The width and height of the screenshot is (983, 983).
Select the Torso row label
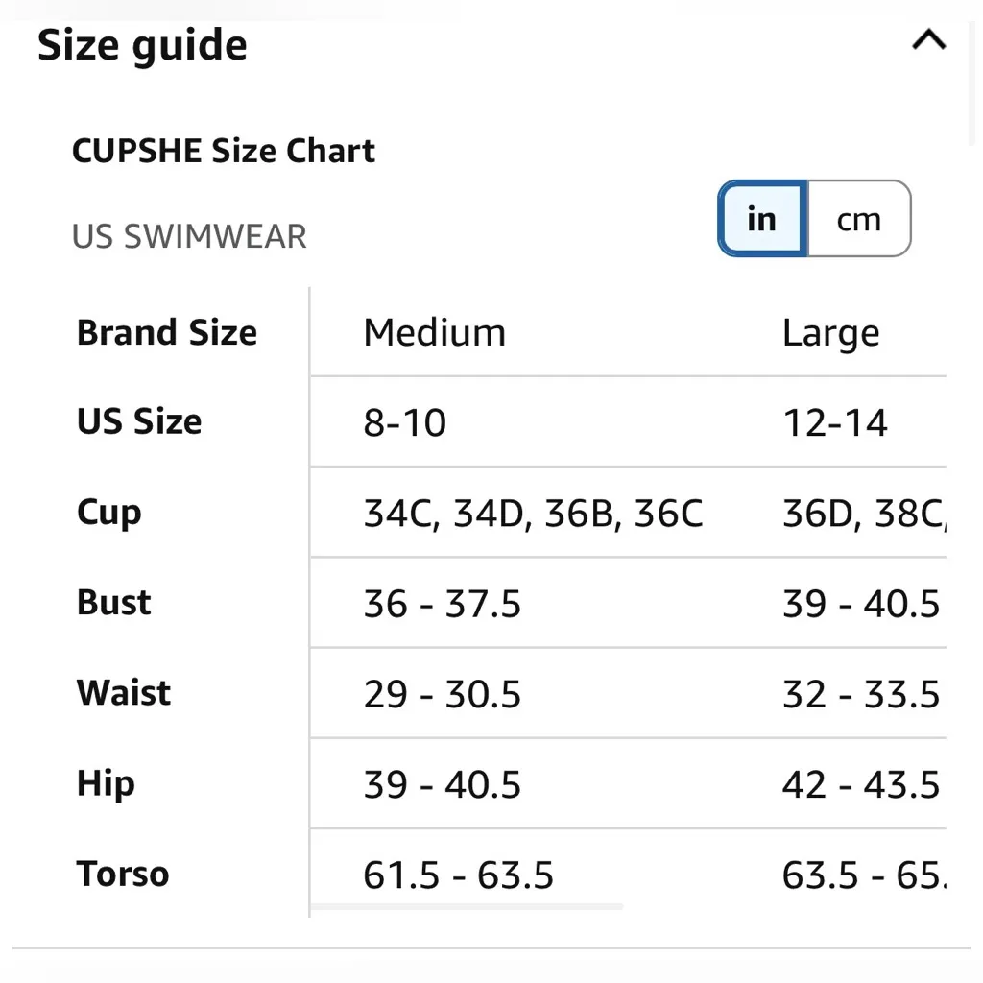tap(123, 875)
